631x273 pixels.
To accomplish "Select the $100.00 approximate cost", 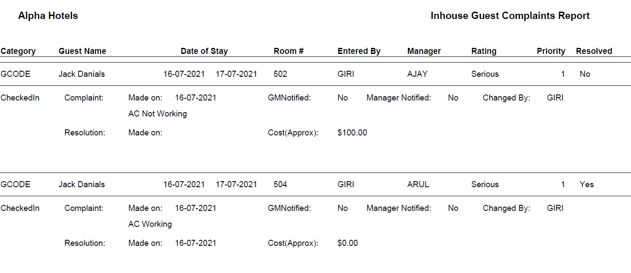I will [352, 133].
